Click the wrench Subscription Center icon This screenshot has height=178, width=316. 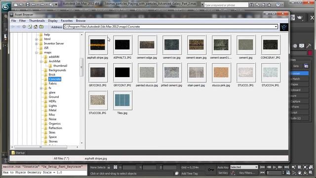[257, 5]
